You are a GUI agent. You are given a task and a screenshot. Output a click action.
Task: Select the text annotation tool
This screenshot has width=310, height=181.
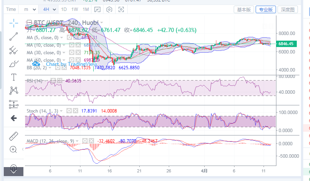(14, 77)
